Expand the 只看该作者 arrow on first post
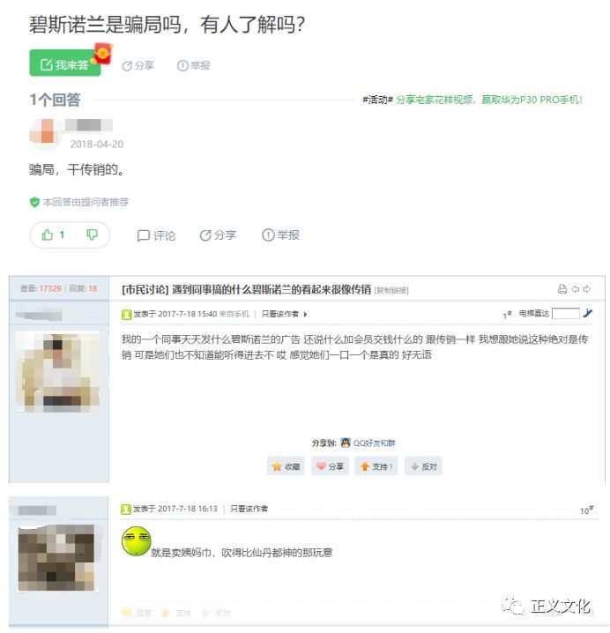The width and height of the screenshot is (610, 633). [305, 314]
